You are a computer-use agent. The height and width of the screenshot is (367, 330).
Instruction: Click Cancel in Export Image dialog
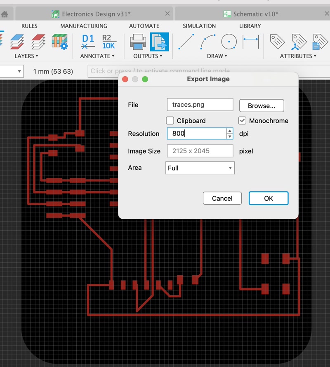[x=222, y=198]
